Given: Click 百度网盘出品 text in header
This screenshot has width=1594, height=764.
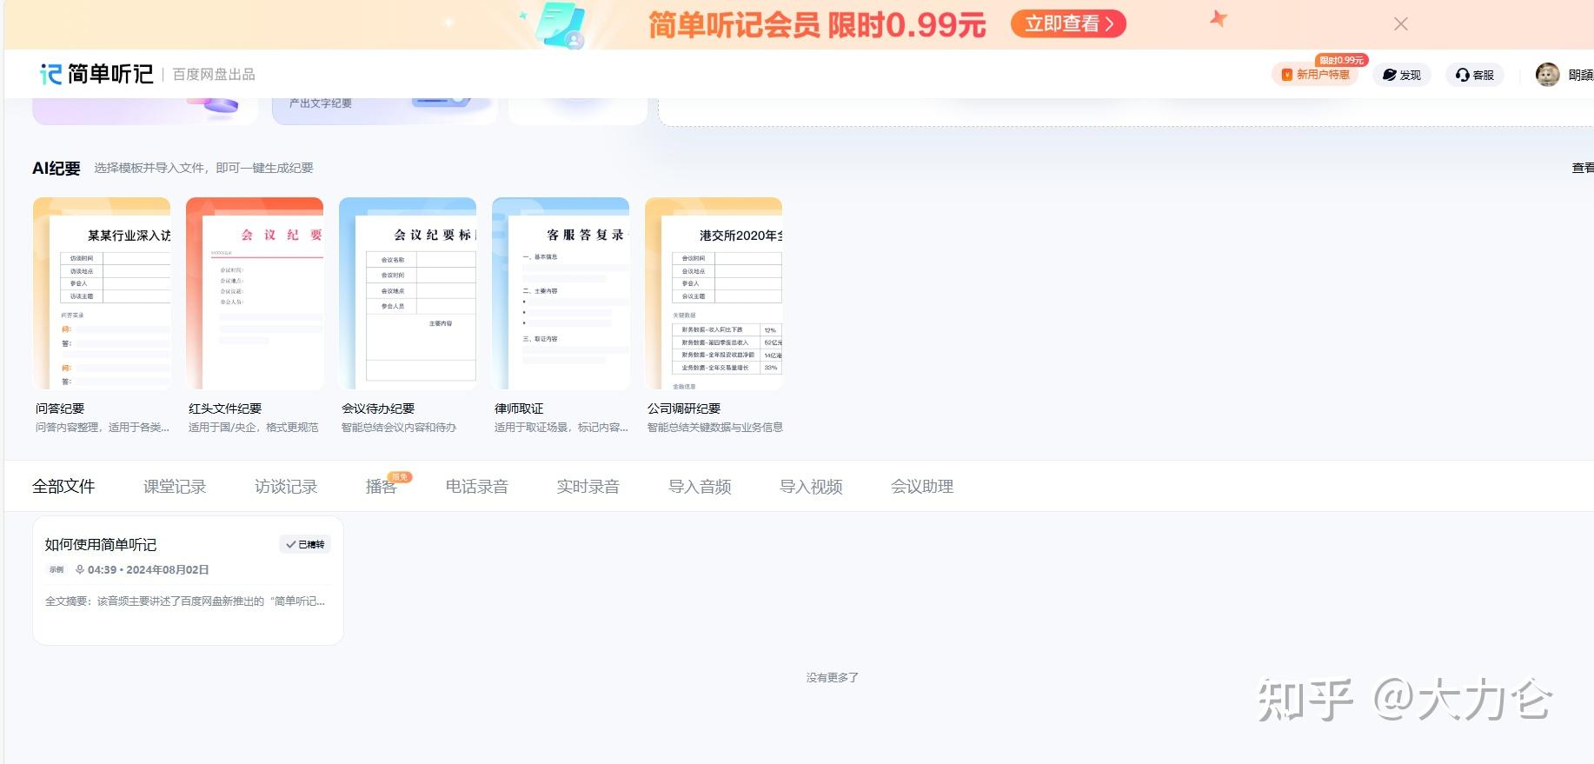Looking at the screenshot, I should click(x=214, y=75).
